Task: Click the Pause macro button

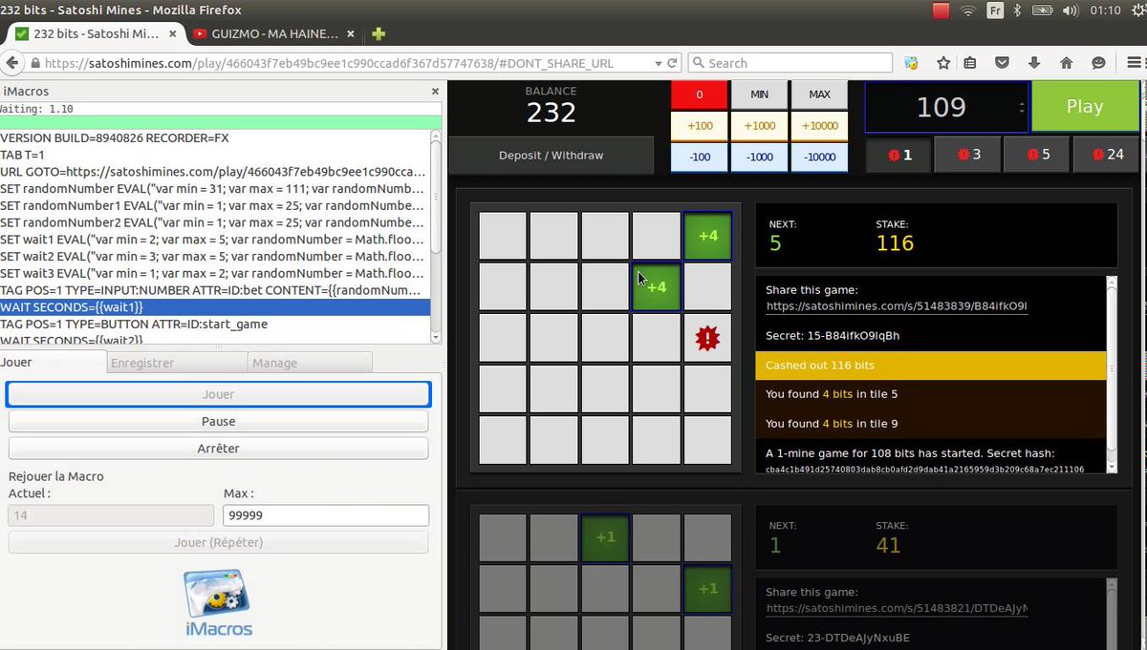Action: (219, 421)
